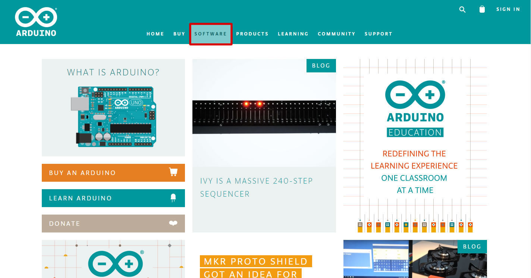
Task: Click the Blog tag on the stove photo post
Action: [x=472, y=247]
